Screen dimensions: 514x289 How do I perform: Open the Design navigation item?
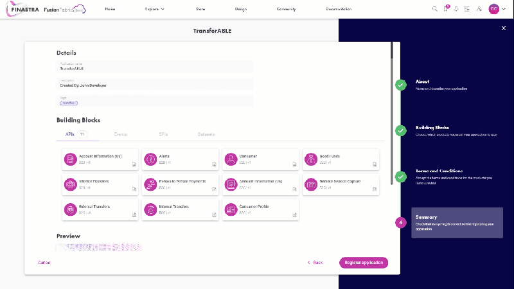(x=240, y=9)
